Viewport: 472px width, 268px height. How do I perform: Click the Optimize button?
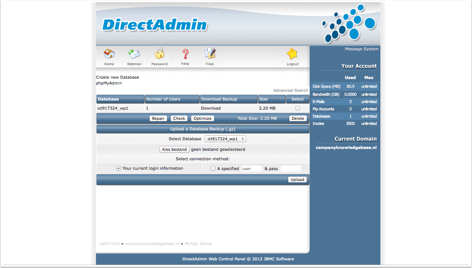(x=202, y=118)
